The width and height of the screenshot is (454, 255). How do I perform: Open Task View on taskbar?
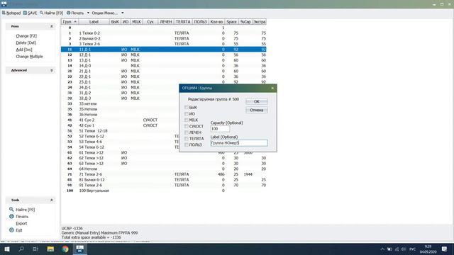click(x=35, y=249)
